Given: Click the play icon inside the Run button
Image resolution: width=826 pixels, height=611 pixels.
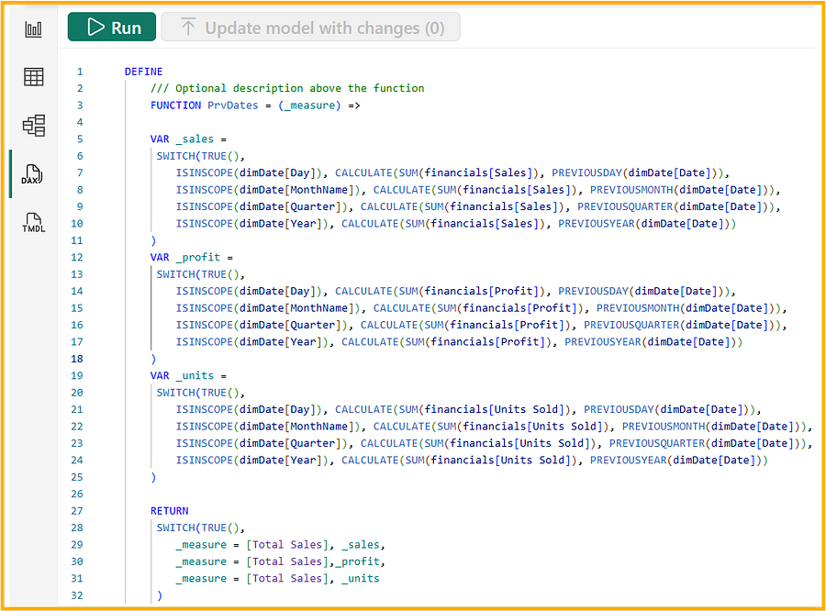Looking at the screenshot, I should [95, 27].
